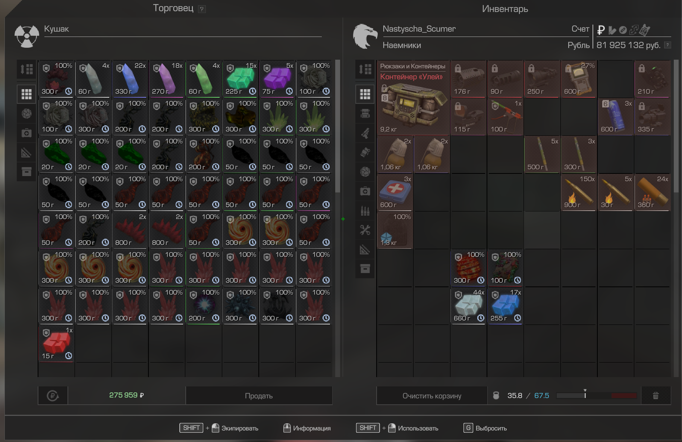Select armor item 100% weighing 1,3 кг
The image size is (682, 442).
coord(395,230)
